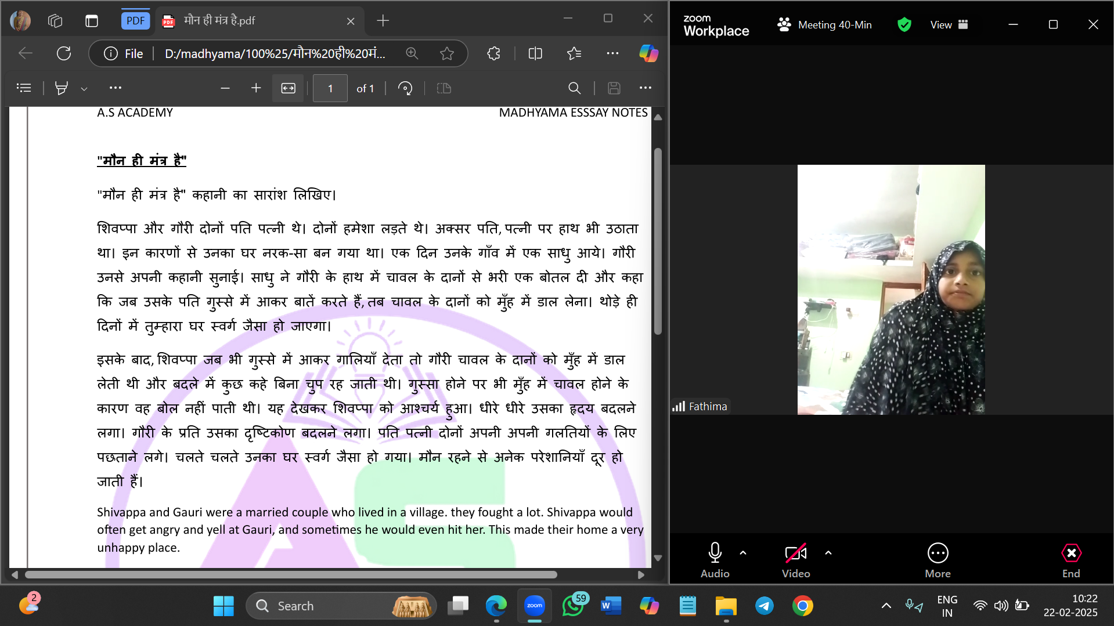
Task: Zoom in with the plus icon
Action: (256, 88)
